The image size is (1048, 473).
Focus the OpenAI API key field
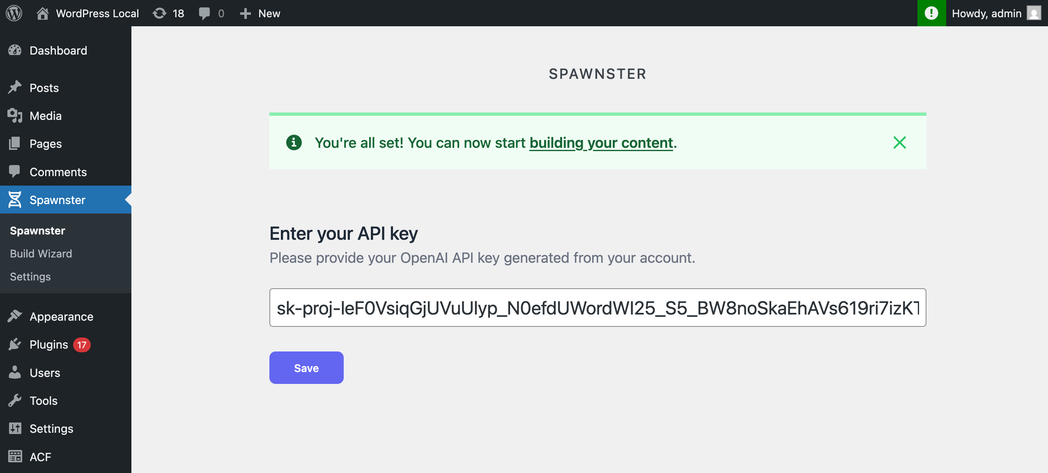tap(598, 308)
